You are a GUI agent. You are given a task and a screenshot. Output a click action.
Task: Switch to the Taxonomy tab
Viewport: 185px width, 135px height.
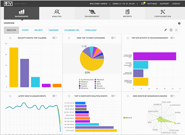point(53,30)
